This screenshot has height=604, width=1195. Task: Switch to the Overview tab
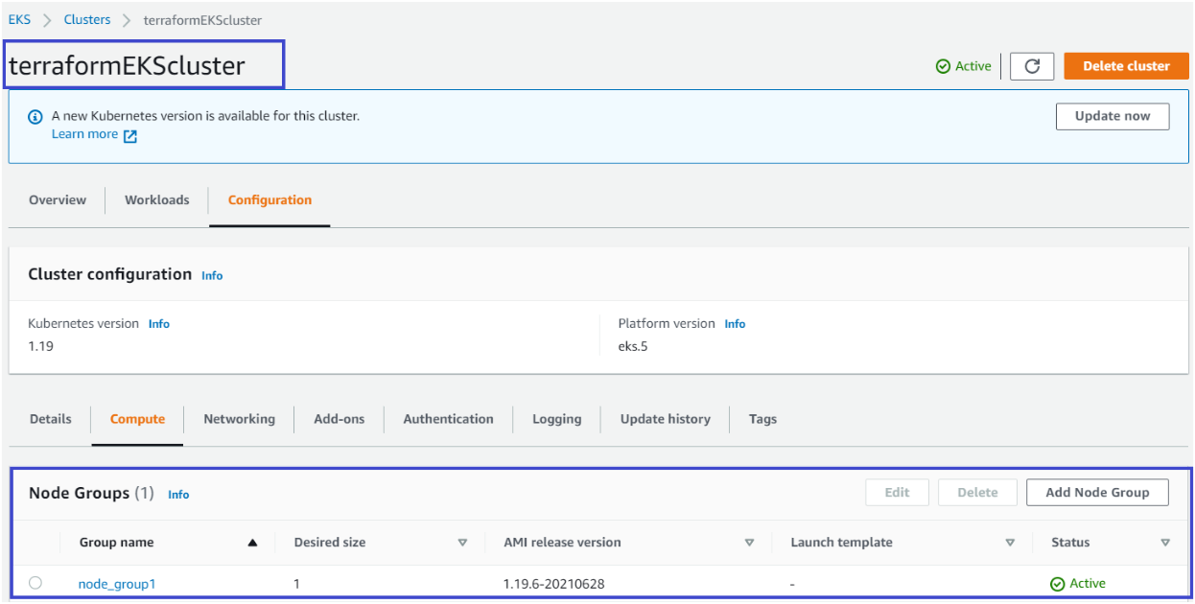click(x=58, y=200)
